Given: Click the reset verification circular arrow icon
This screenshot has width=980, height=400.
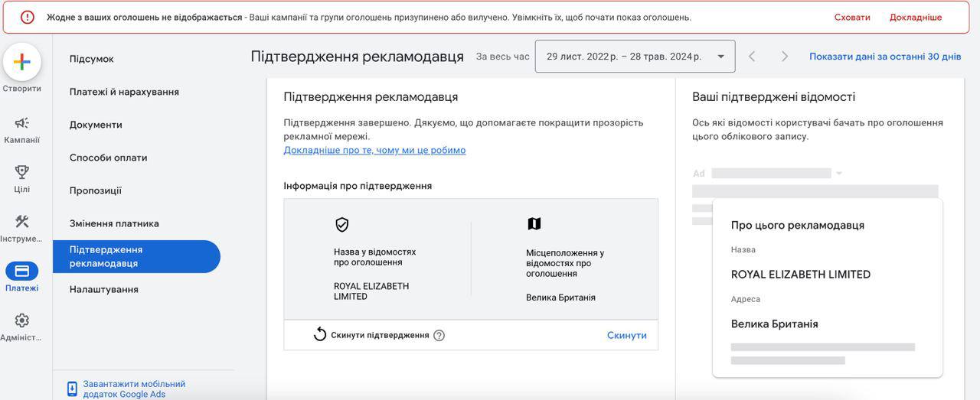Looking at the screenshot, I should tap(320, 334).
